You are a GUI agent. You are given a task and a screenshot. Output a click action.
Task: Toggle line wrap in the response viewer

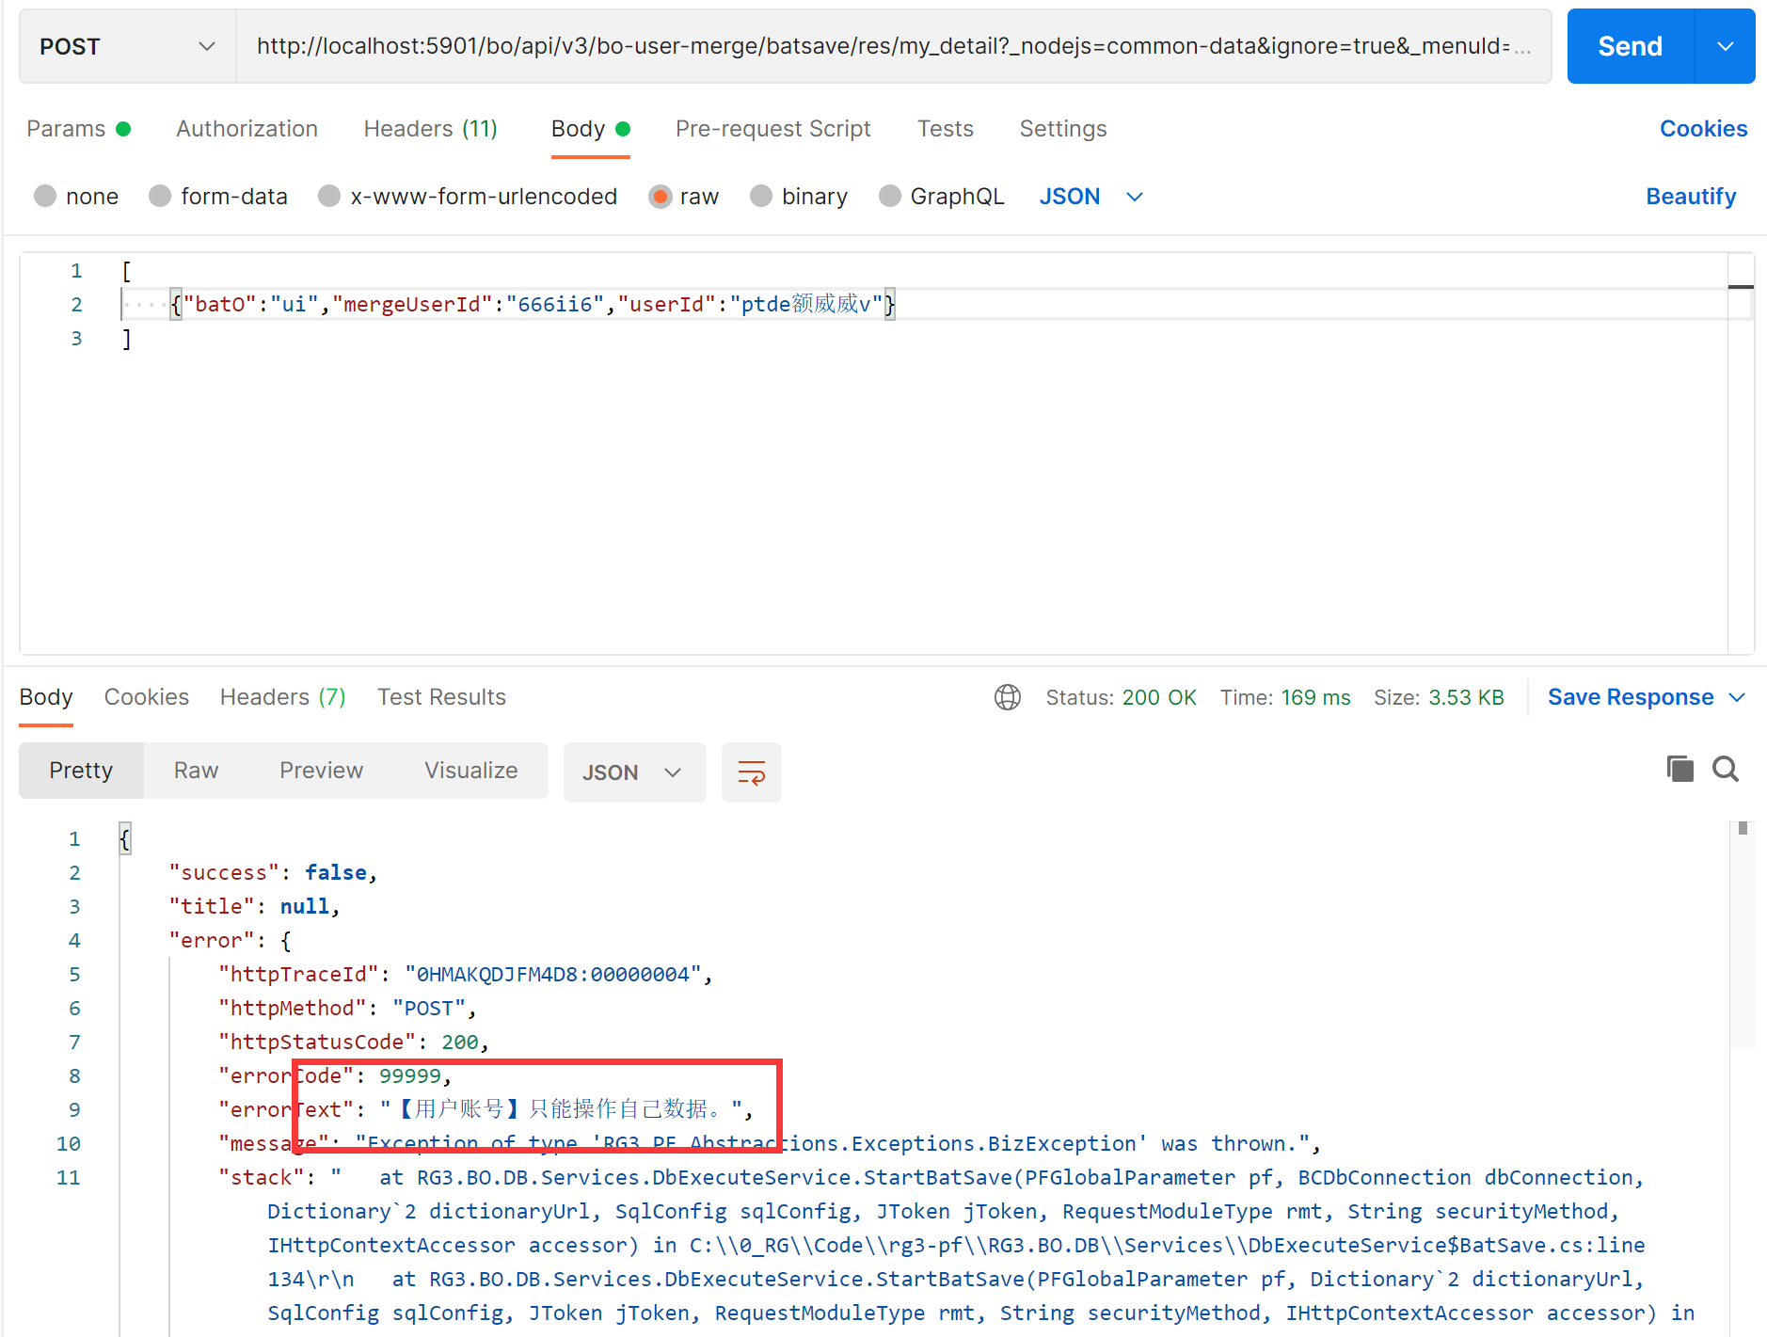pos(751,772)
